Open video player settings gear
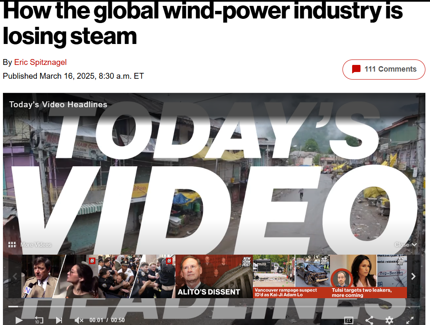The height and width of the screenshot is (325, 430). [x=389, y=320]
